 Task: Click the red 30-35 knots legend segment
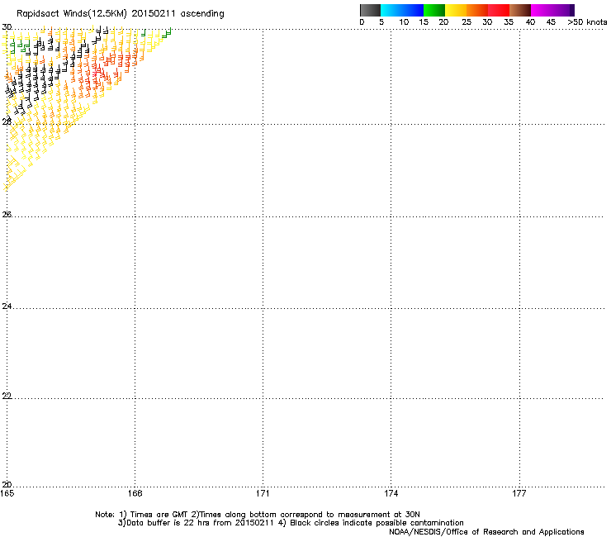tap(499, 10)
